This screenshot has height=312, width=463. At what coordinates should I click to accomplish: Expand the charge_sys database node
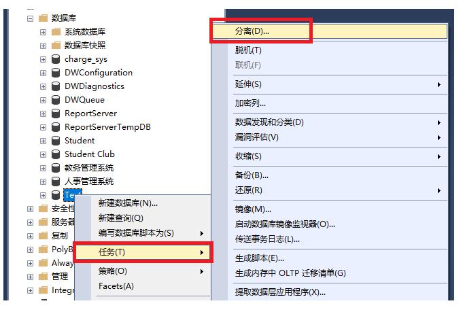pos(43,59)
